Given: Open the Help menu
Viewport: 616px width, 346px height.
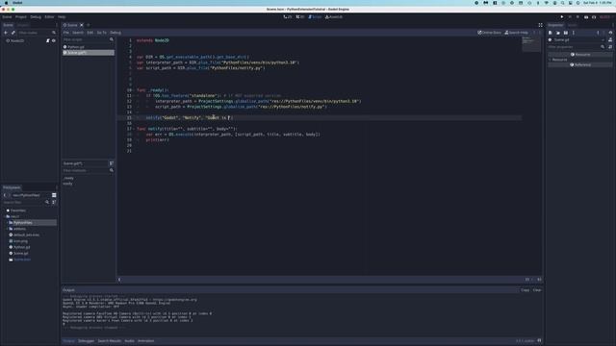Looking at the screenshot, I should tap(62, 17).
